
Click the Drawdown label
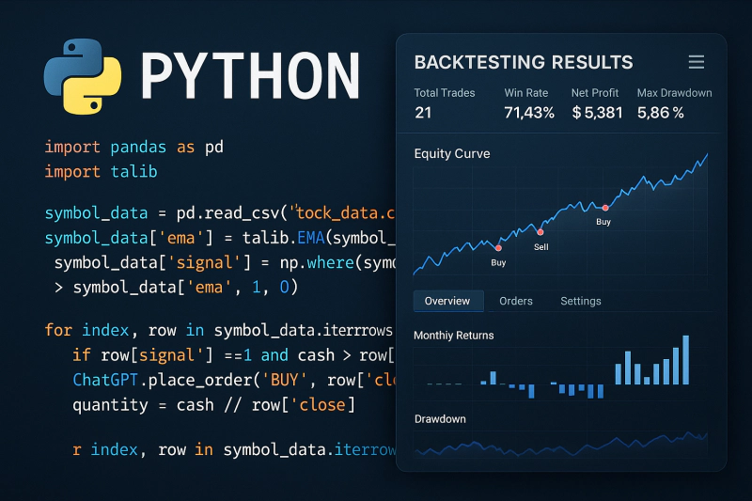coord(440,419)
